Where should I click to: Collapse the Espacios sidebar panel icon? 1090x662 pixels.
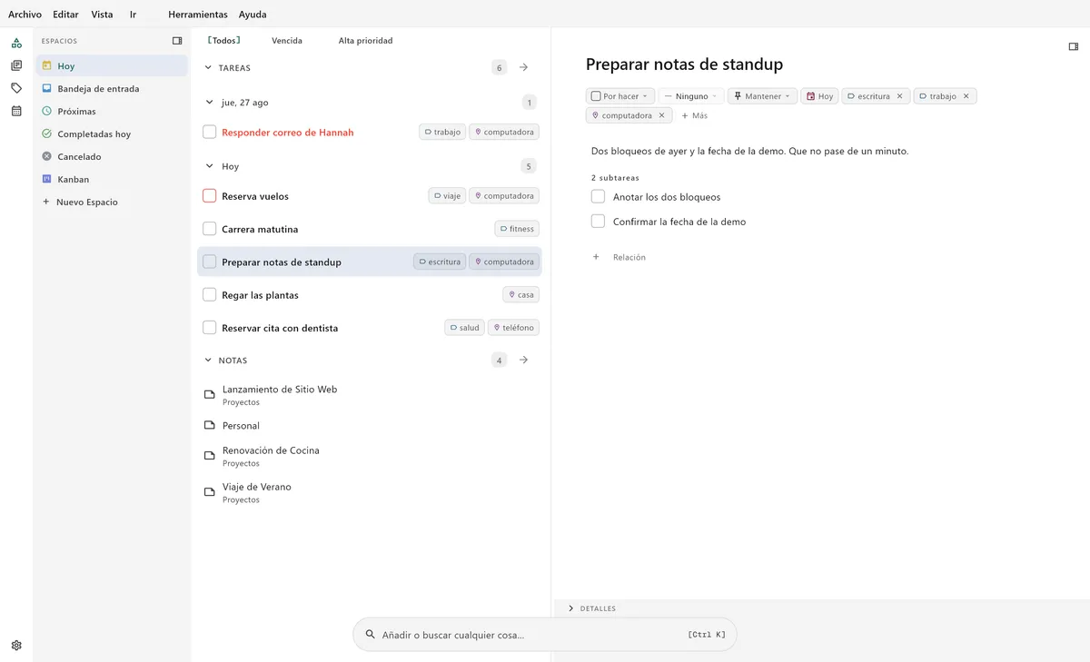click(x=177, y=41)
